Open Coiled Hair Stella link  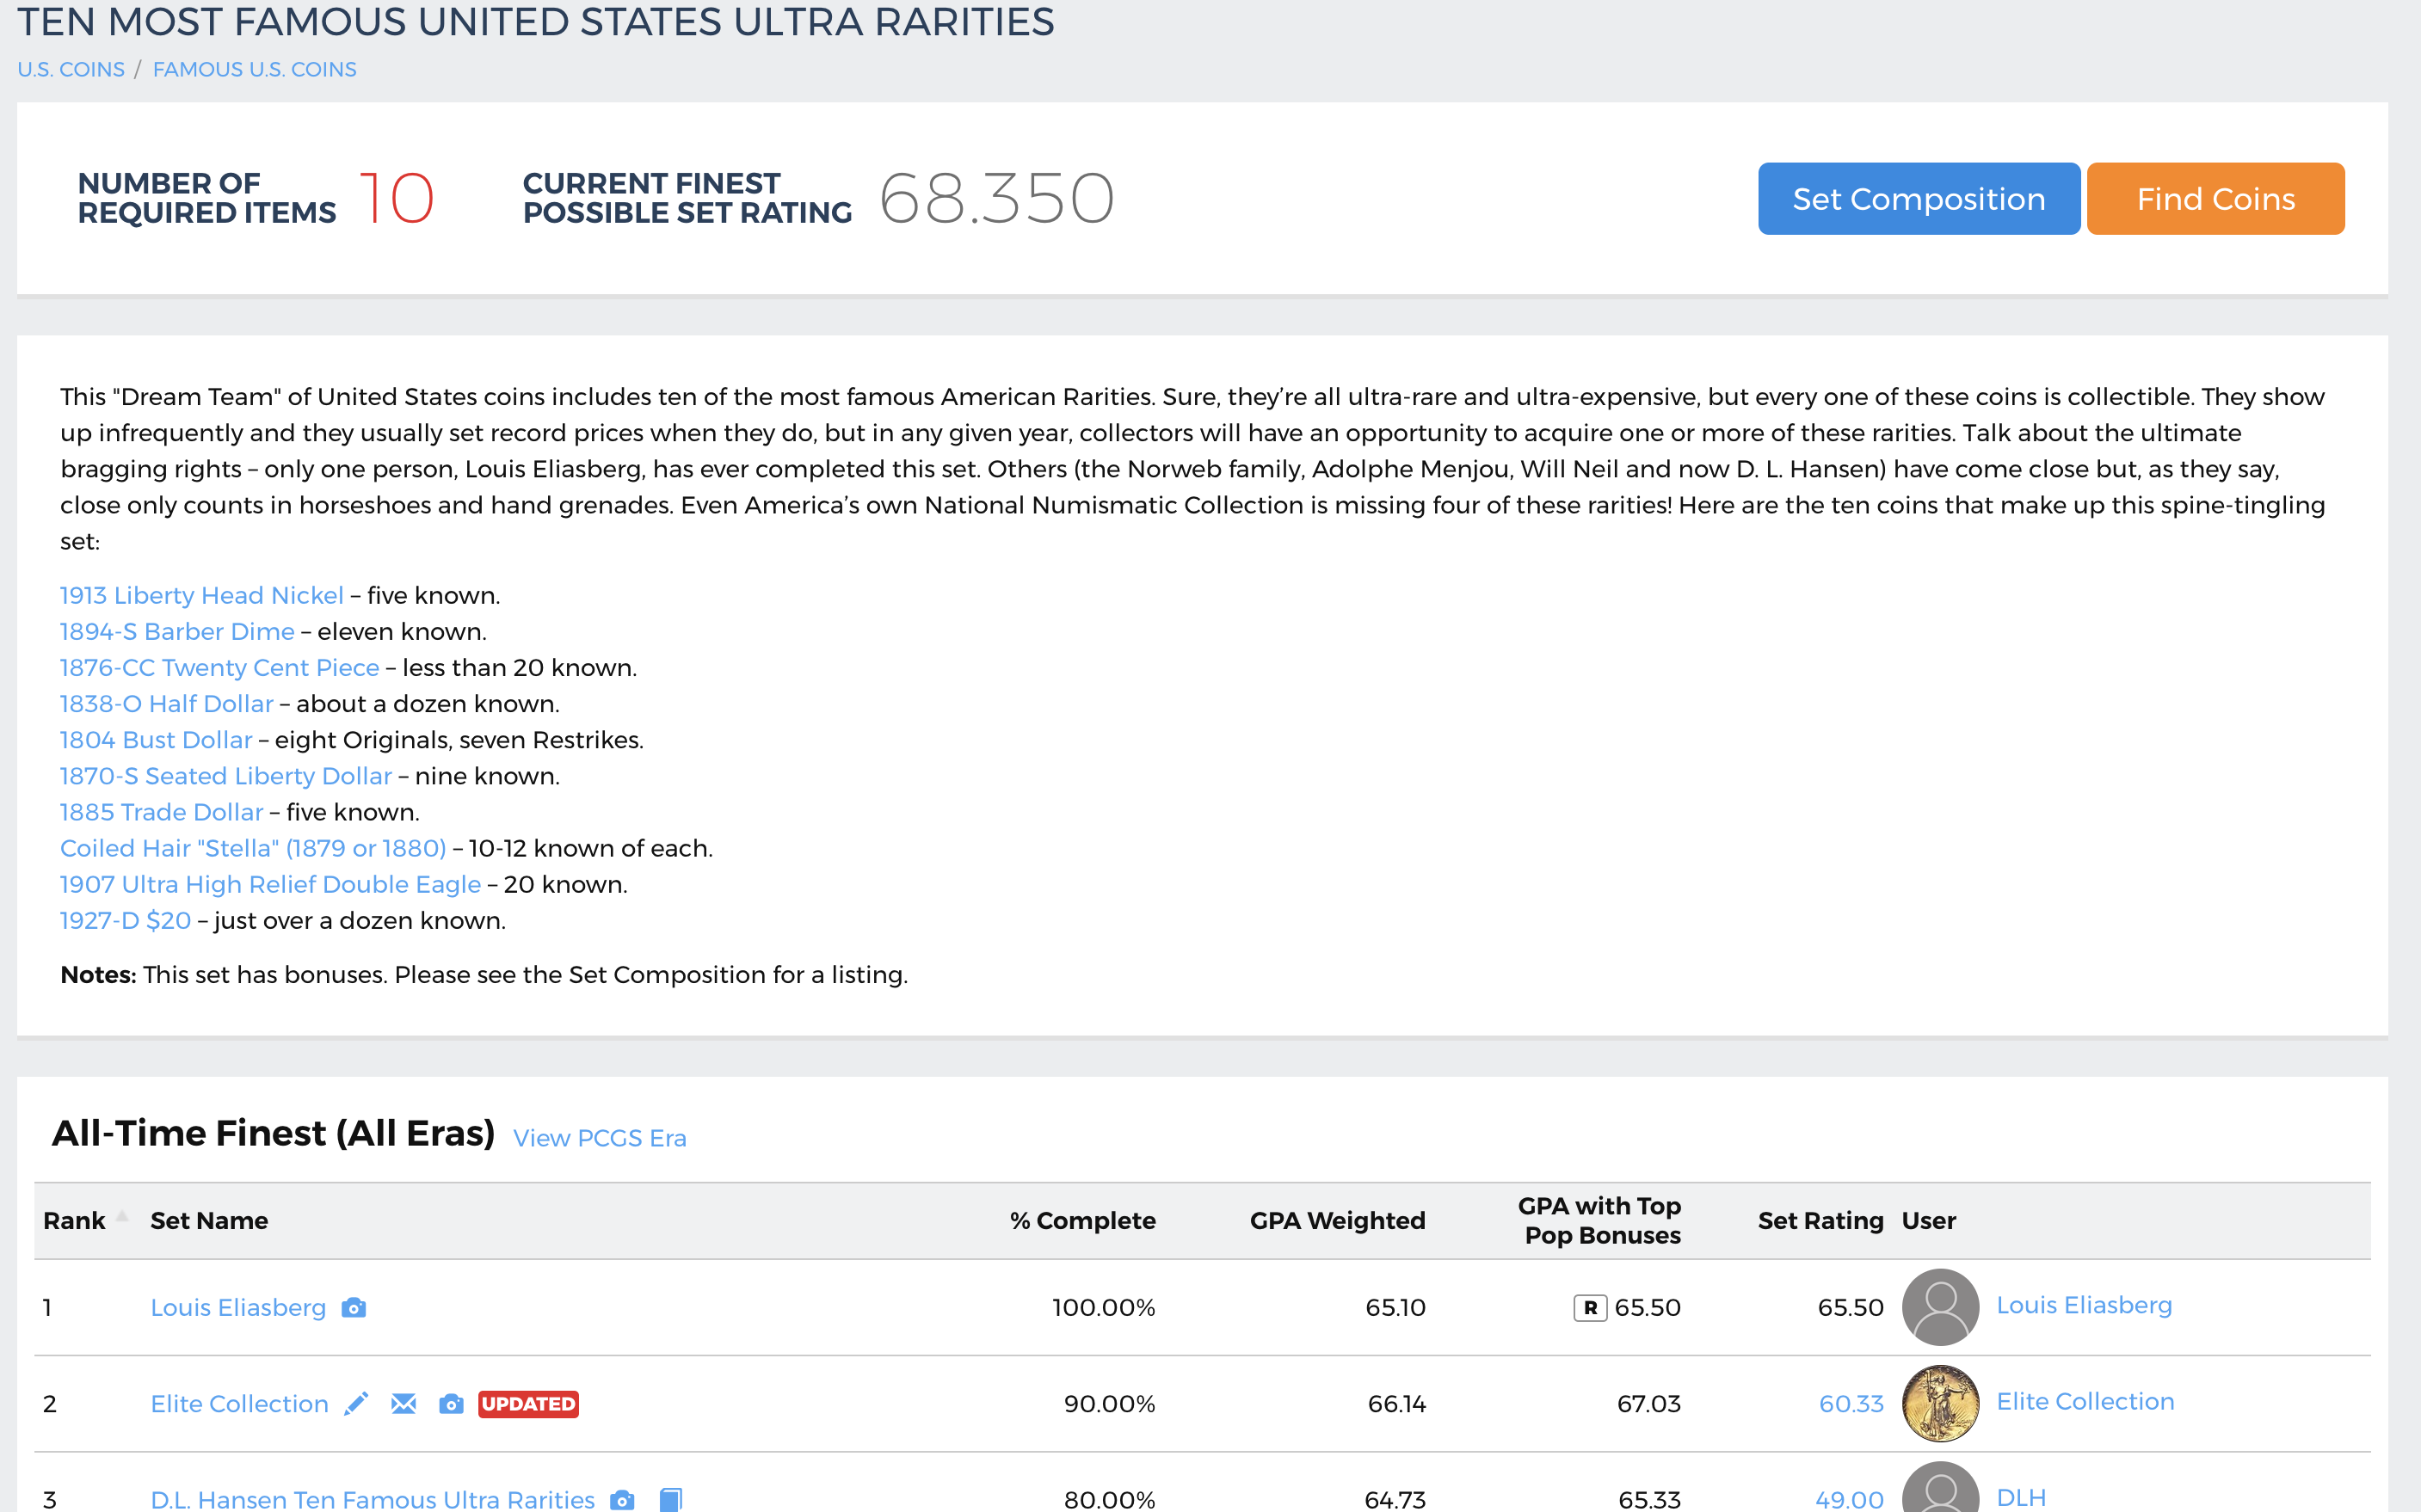[x=253, y=847]
